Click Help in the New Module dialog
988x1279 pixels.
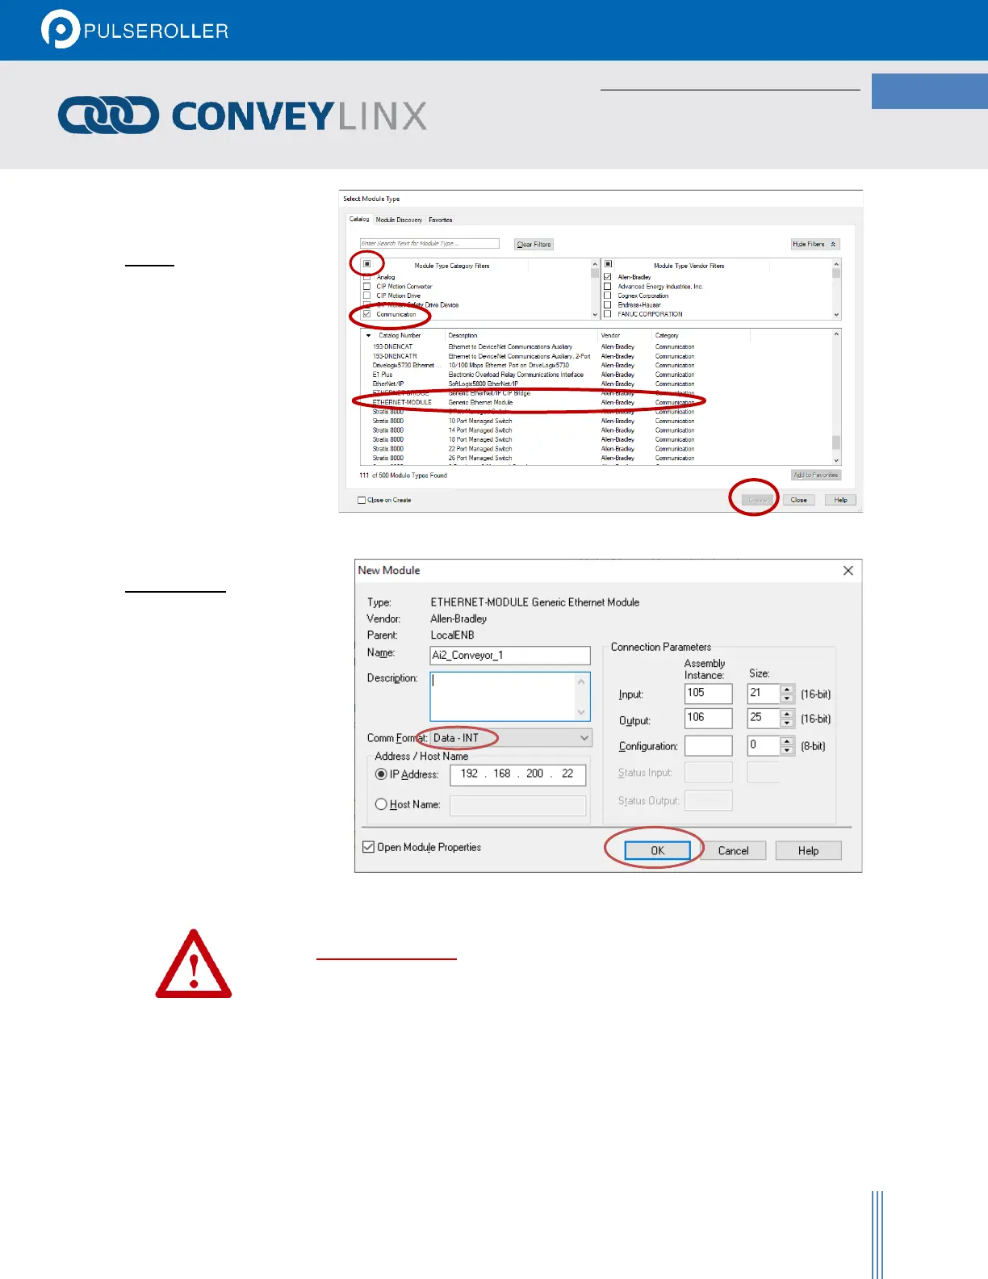808,850
